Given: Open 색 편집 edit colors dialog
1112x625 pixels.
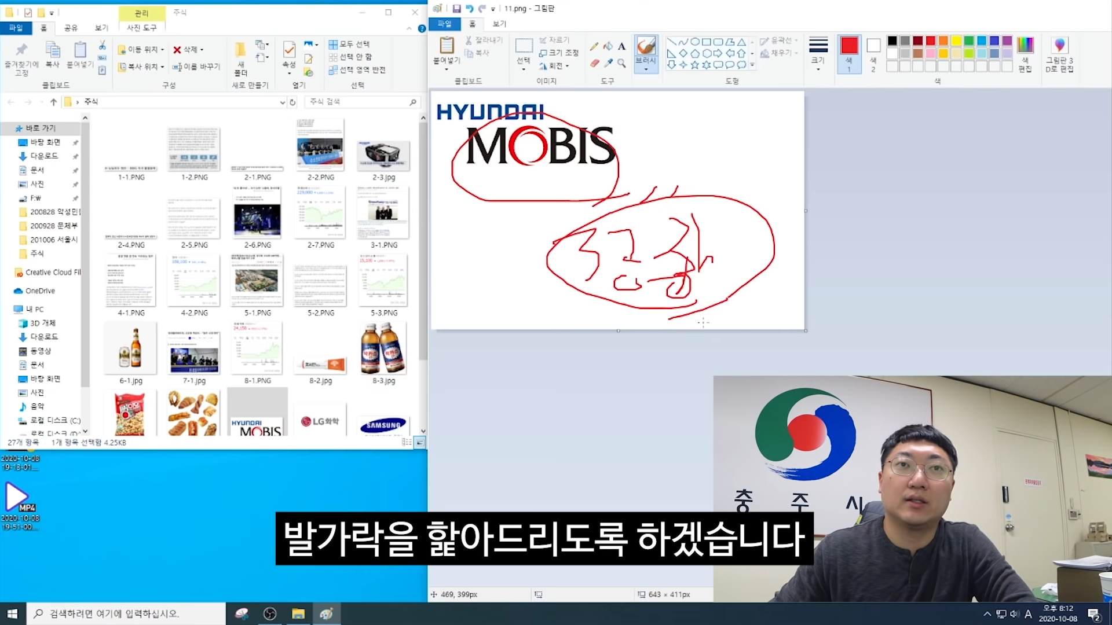Looking at the screenshot, I should [x=1025, y=54].
